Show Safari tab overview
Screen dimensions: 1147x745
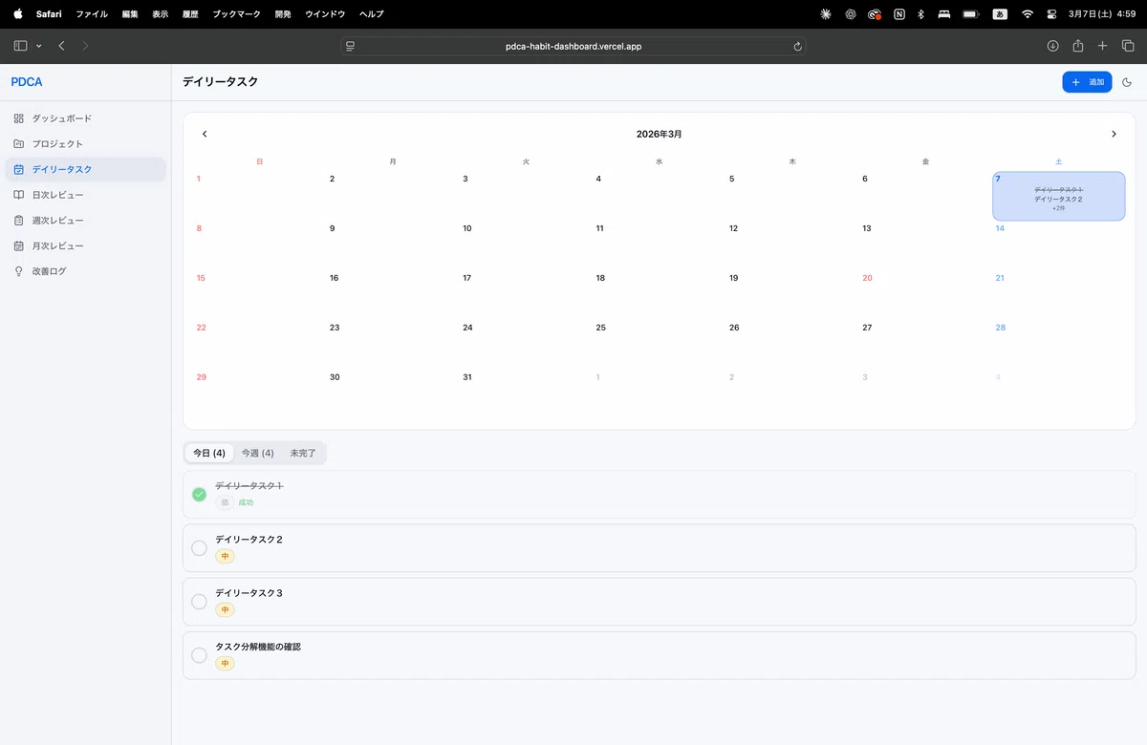coord(1128,46)
